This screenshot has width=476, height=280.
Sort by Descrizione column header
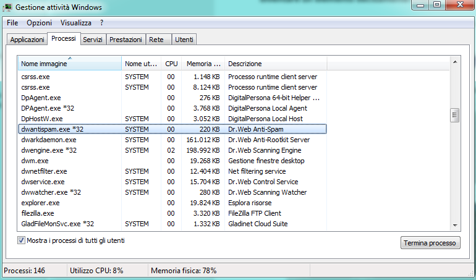point(276,64)
